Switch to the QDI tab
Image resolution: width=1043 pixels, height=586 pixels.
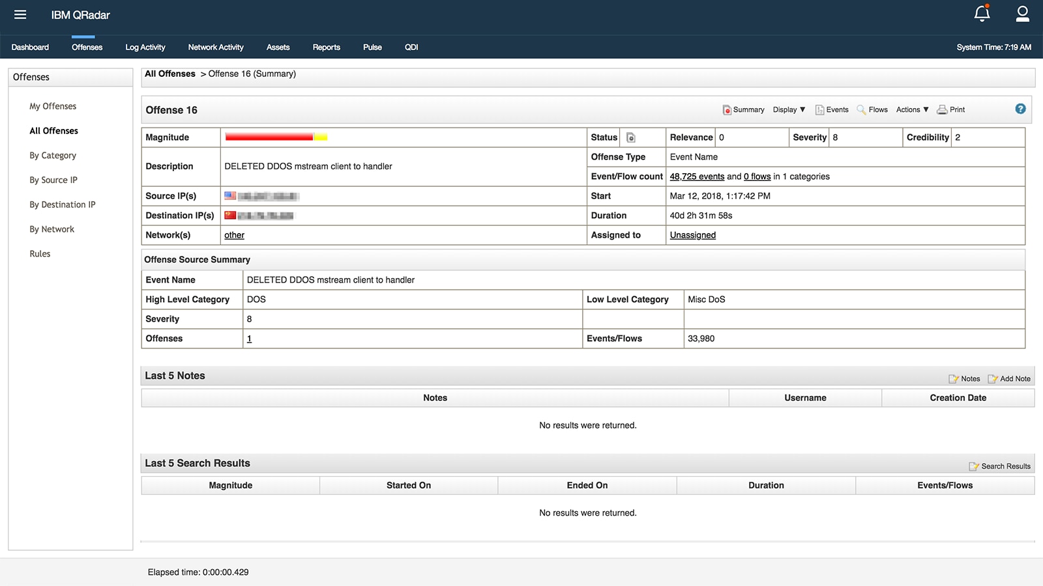[x=411, y=47]
